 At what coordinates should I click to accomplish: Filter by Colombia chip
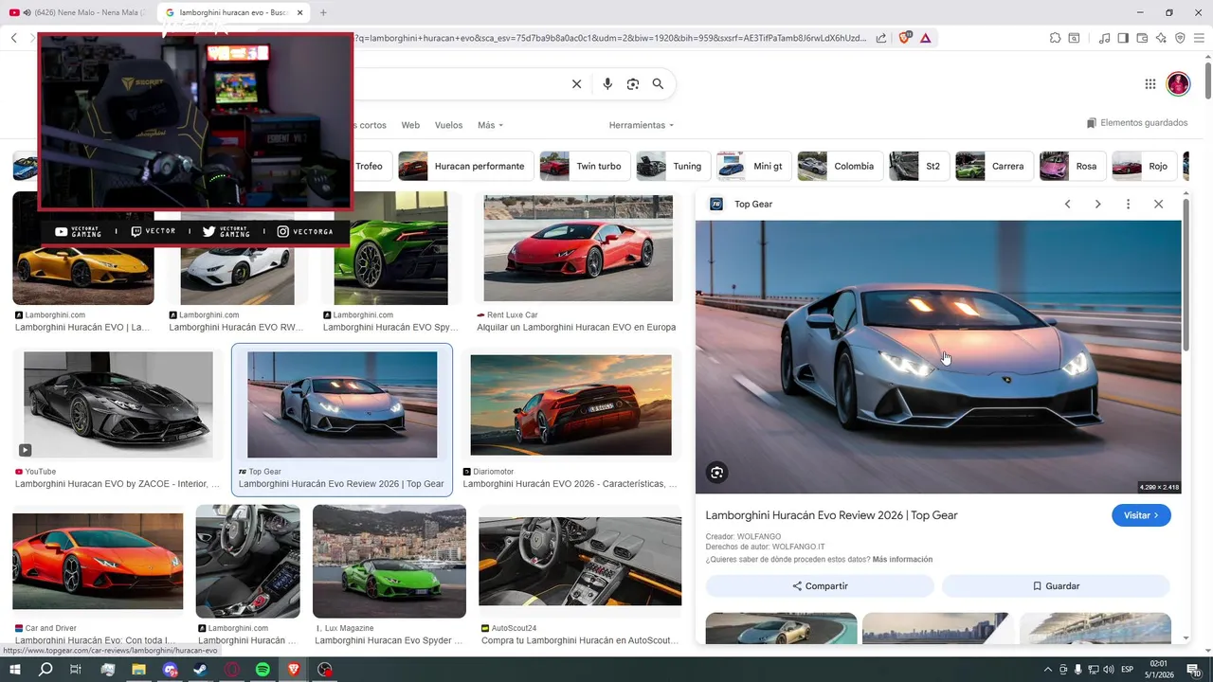[840, 166]
